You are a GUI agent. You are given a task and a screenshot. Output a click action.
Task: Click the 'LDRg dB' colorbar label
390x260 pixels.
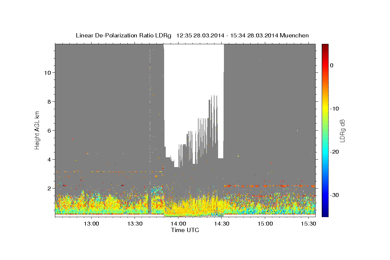[x=342, y=131]
